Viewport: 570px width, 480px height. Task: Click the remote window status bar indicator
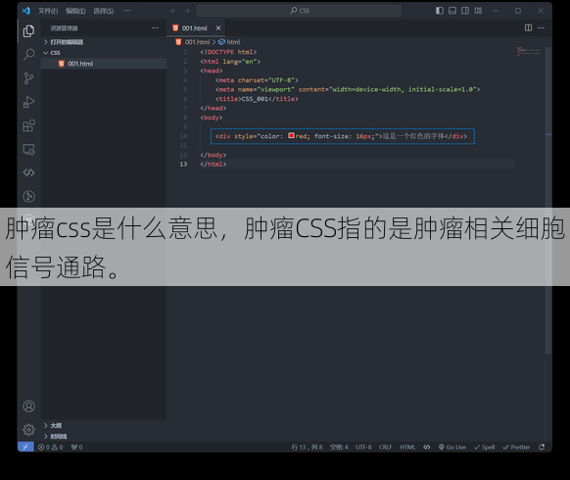pyautogui.click(x=25, y=447)
